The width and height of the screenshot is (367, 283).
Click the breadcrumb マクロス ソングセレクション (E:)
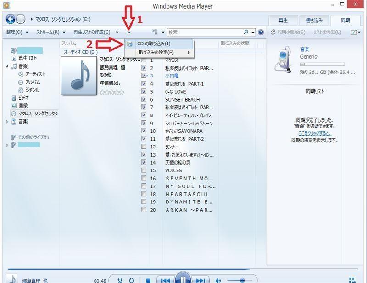click(x=63, y=19)
